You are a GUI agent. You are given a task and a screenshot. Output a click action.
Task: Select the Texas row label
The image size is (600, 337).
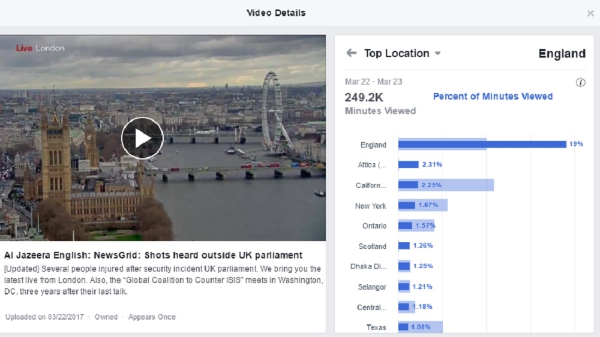[376, 327]
